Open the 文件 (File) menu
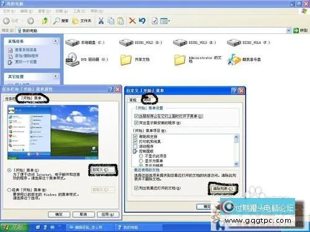310x232 pixels. pos(9,11)
